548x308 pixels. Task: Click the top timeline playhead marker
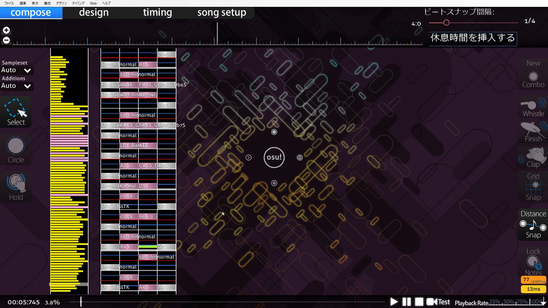click(x=217, y=33)
